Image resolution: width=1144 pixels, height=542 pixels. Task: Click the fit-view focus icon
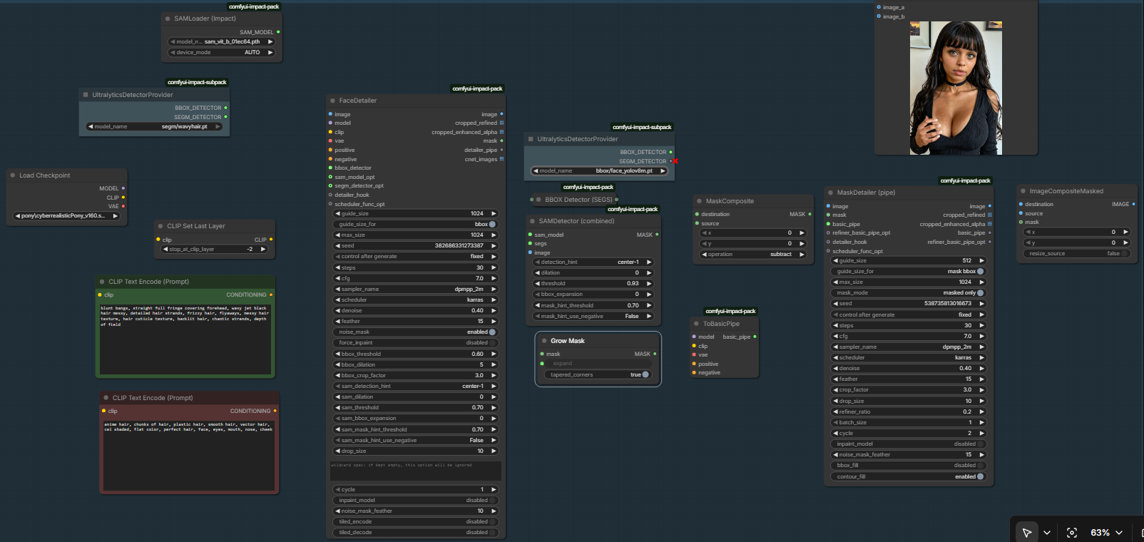1071,533
